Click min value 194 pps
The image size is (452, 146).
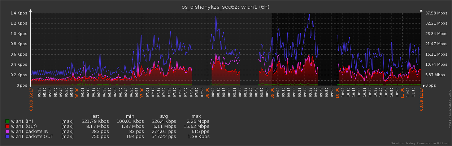coord(135,137)
